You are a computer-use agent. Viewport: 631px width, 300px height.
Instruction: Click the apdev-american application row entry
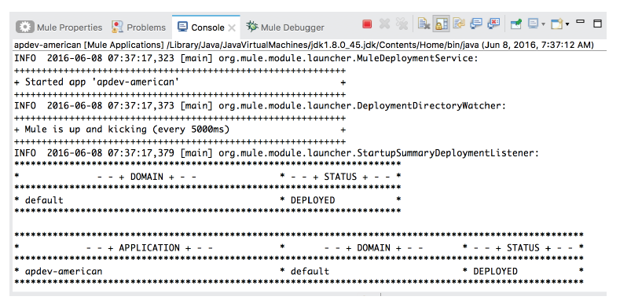click(64, 272)
